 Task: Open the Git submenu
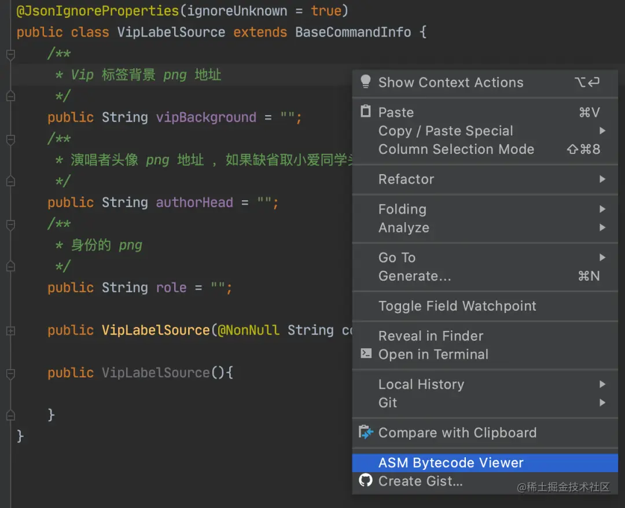pos(485,403)
